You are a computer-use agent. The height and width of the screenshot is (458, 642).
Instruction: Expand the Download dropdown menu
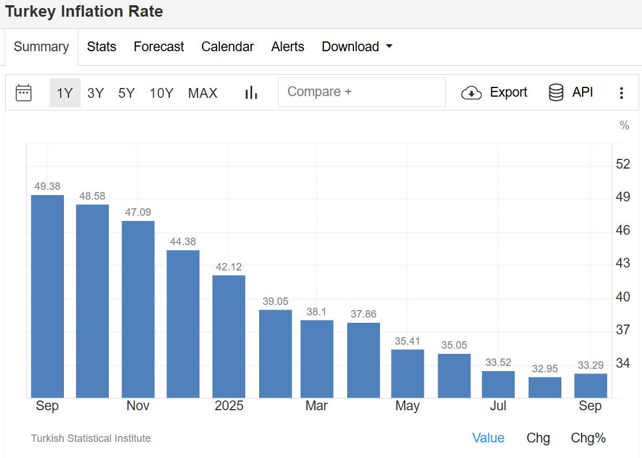point(357,47)
